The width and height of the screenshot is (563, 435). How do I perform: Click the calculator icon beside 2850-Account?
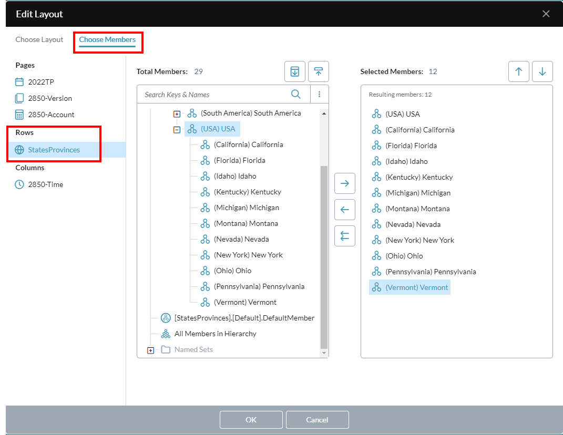point(19,115)
